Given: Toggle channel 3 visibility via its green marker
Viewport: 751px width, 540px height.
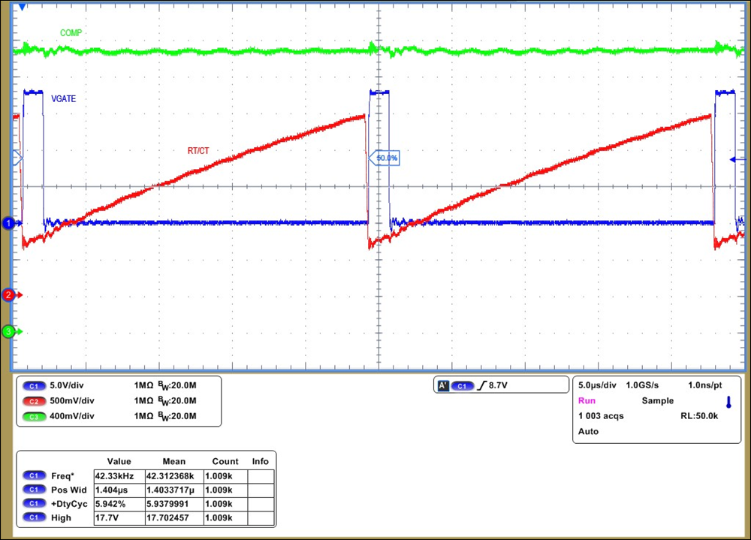Looking at the screenshot, I should 9,330.
